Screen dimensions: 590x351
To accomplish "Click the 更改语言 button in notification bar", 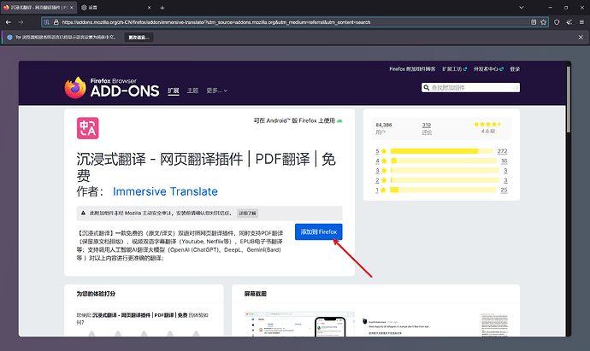I will (x=139, y=38).
